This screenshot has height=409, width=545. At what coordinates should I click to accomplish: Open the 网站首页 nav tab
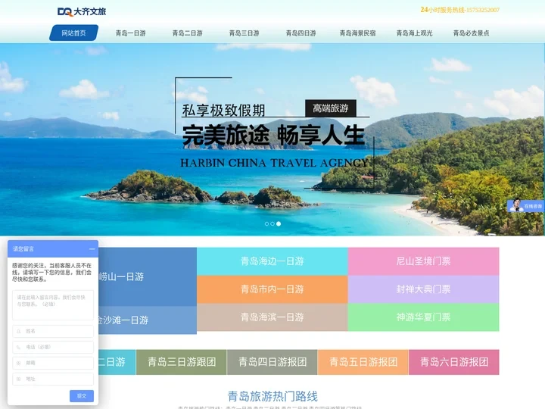click(x=73, y=33)
